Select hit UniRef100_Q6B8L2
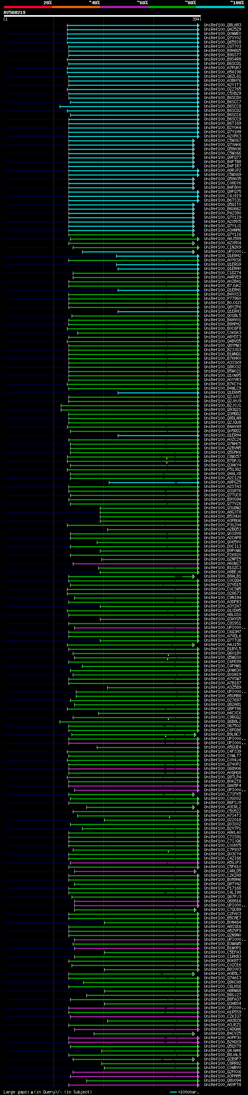This screenshot has width=248, height=1095. (222, 722)
